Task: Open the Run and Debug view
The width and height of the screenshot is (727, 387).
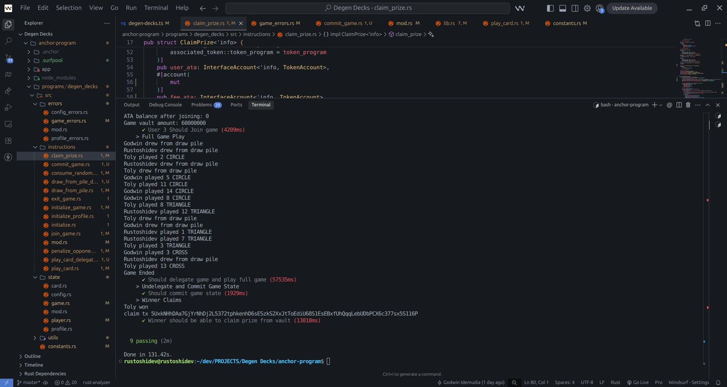Action: pyautogui.click(x=8, y=107)
